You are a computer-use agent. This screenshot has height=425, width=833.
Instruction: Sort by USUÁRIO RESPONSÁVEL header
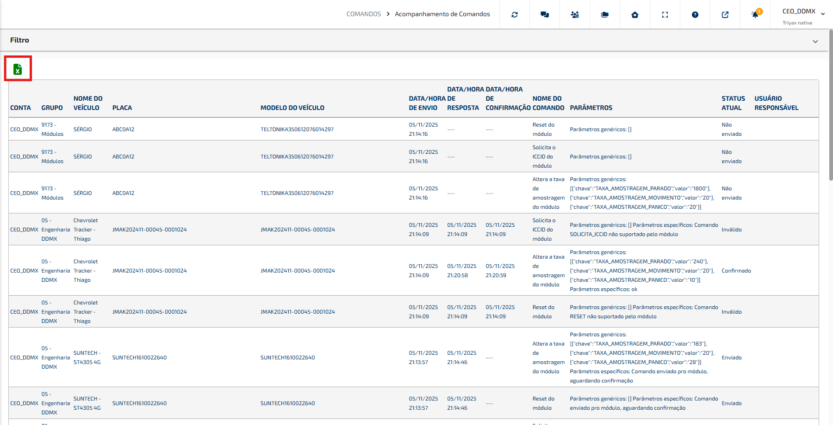[776, 103]
